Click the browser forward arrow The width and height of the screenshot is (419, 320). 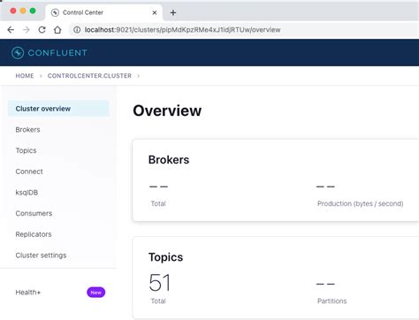tap(27, 30)
